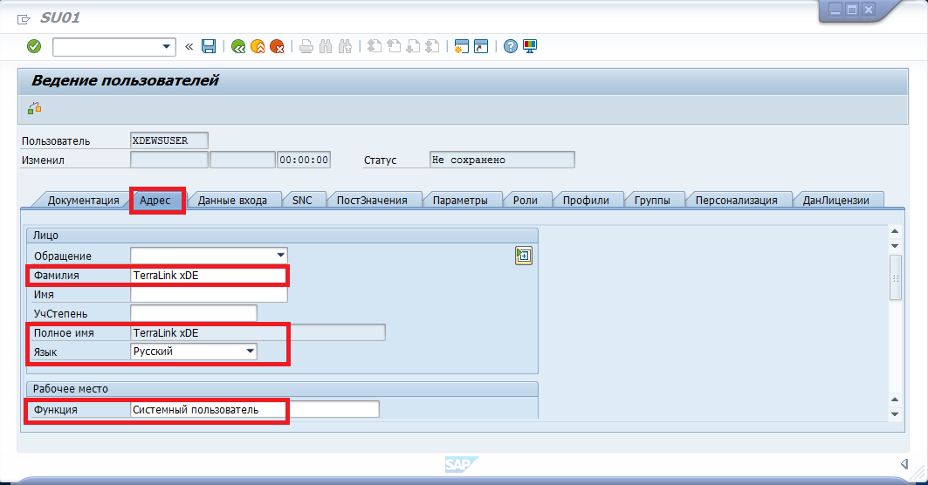Select the Параметры tab
Image resolution: width=928 pixels, height=485 pixels.
(x=460, y=200)
